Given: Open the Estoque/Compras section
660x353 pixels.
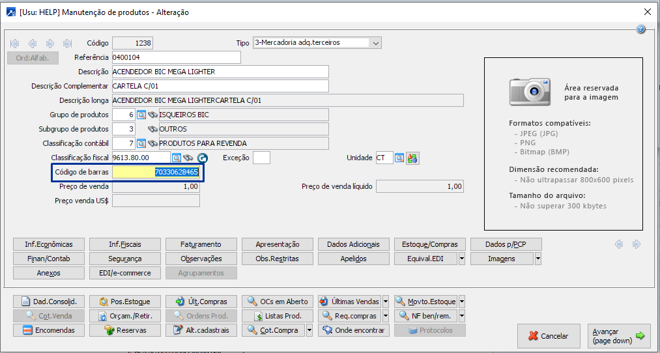Looking at the screenshot, I should click(430, 244).
